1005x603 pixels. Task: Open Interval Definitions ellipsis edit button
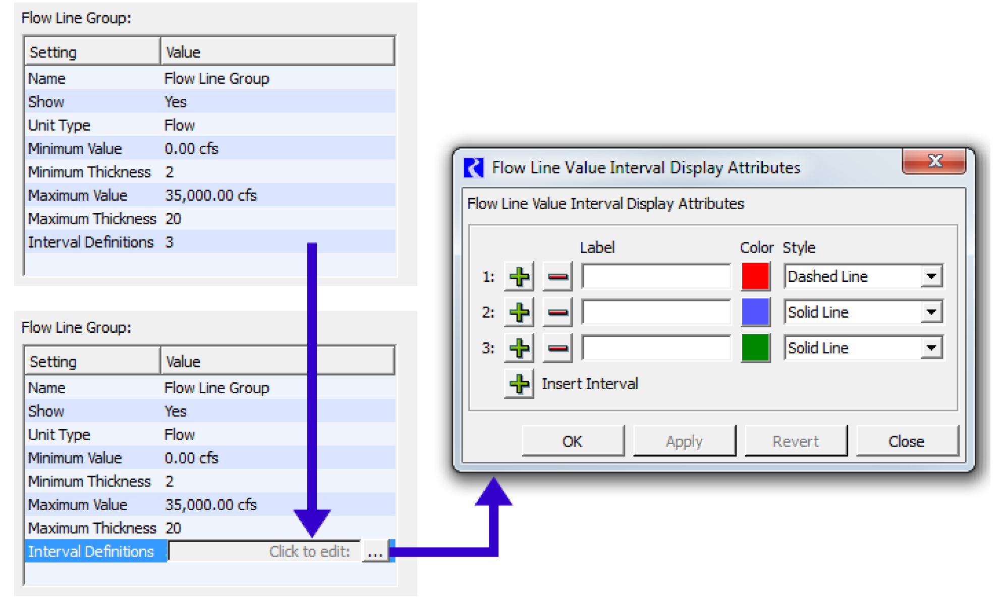click(375, 552)
